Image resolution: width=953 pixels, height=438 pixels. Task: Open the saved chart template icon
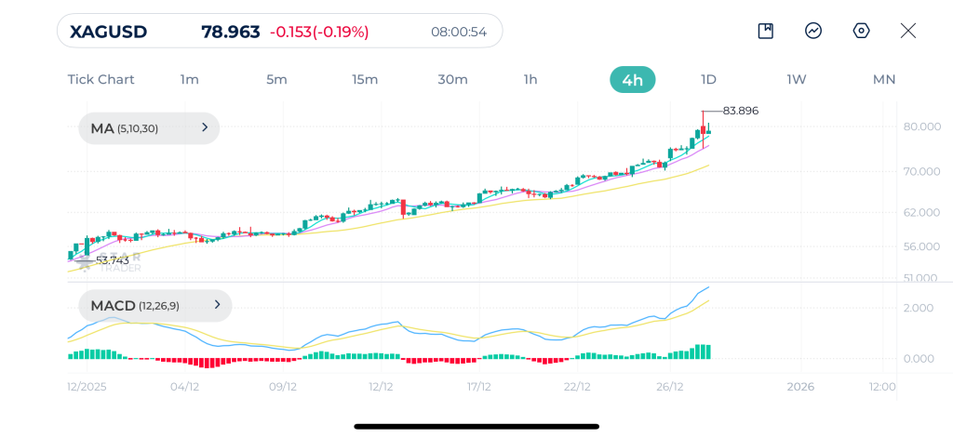[x=765, y=31]
